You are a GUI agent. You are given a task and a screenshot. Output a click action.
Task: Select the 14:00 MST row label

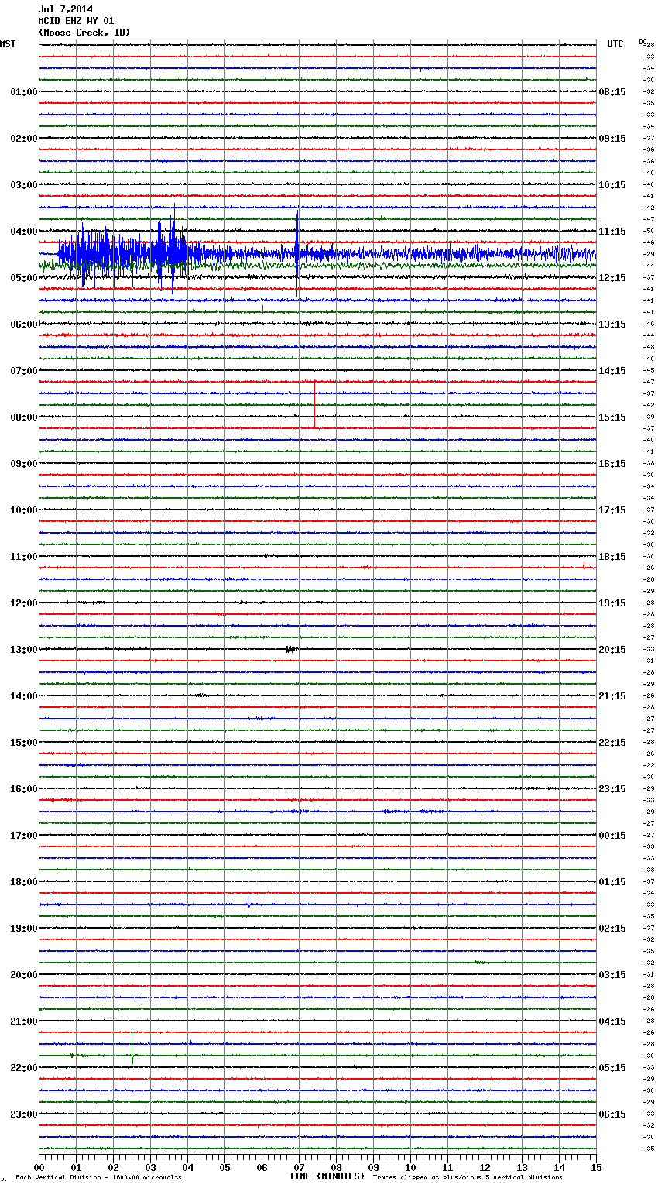[24, 696]
